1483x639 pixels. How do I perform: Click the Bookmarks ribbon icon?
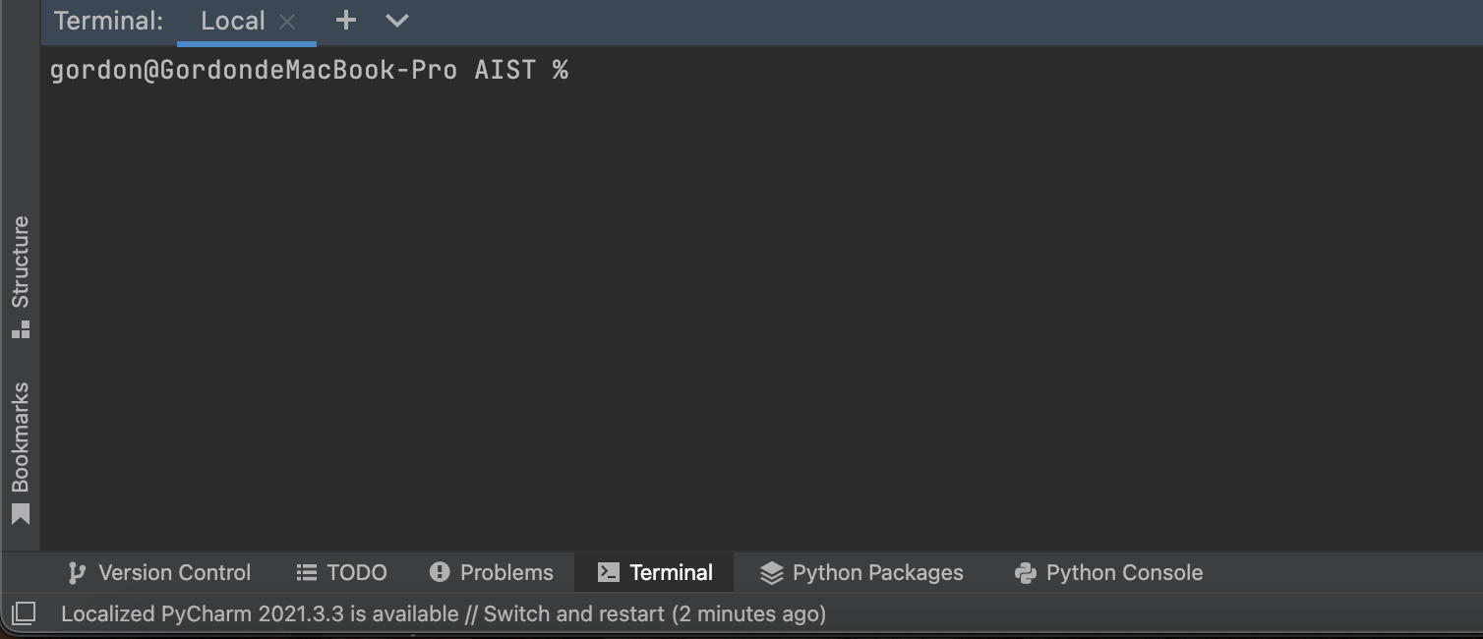coord(21,514)
